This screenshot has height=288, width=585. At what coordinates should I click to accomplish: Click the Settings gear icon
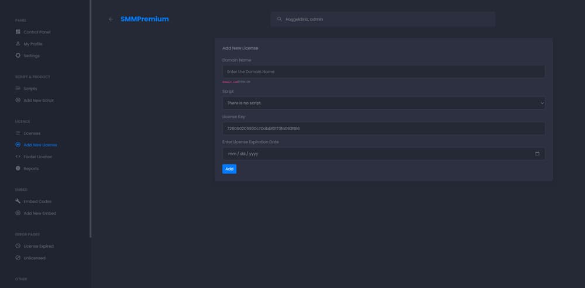click(18, 55)
